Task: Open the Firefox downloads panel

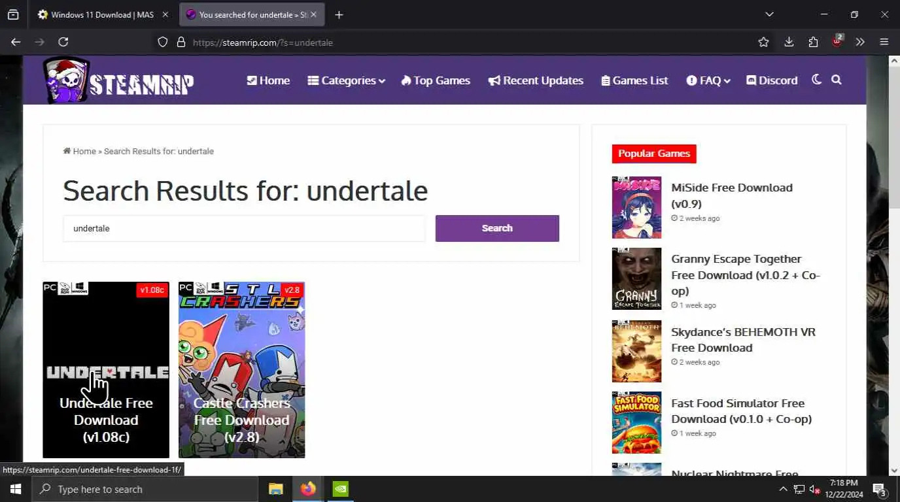Action: 789,42
